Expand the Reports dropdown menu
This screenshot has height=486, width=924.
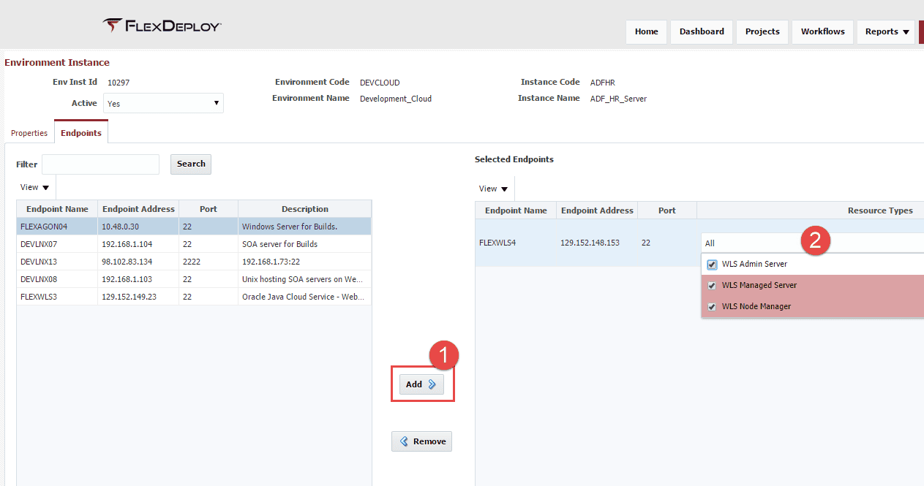click(x=887, y=31)
